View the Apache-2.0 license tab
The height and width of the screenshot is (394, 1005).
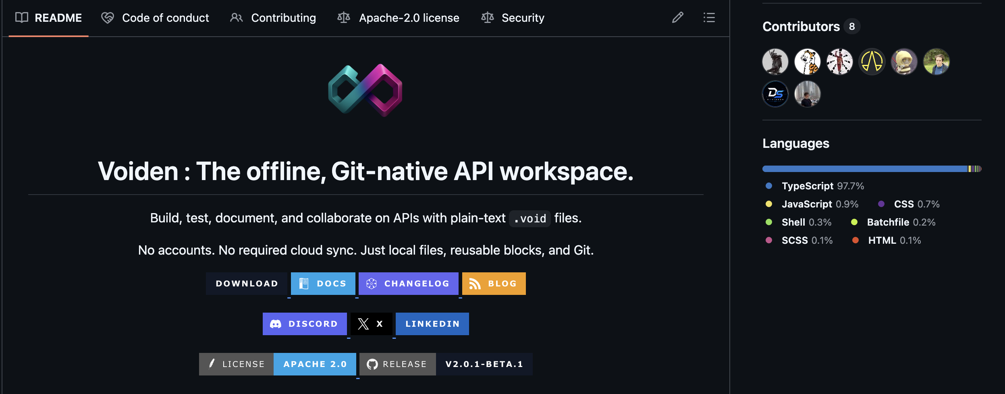tap(398, 18)
